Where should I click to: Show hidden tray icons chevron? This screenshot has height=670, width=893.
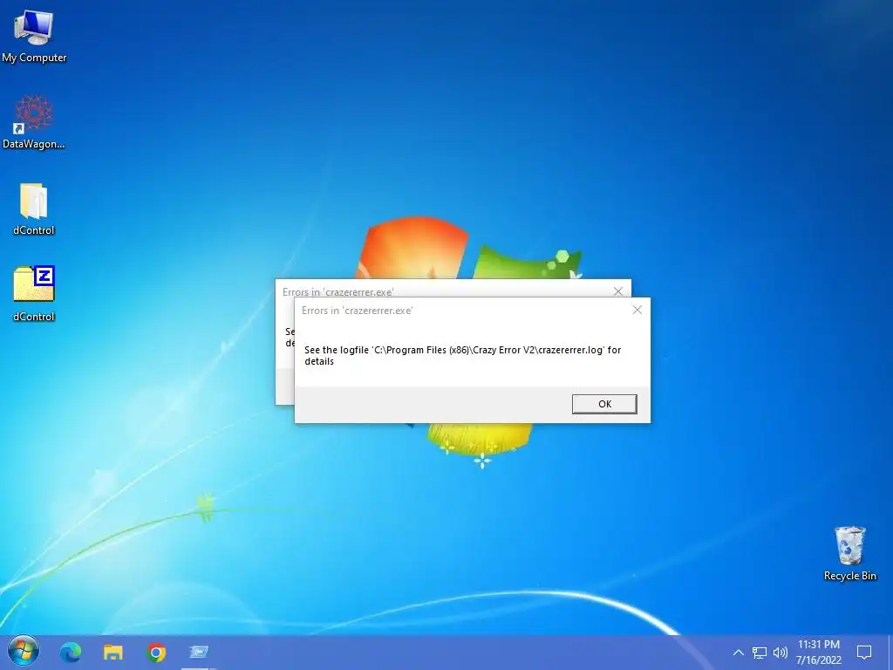click(x=738, y=653)
